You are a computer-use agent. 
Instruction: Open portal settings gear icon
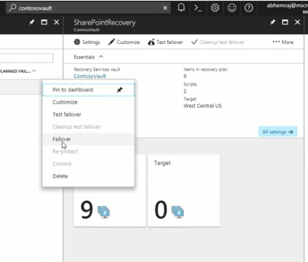[x=215, y=8]
